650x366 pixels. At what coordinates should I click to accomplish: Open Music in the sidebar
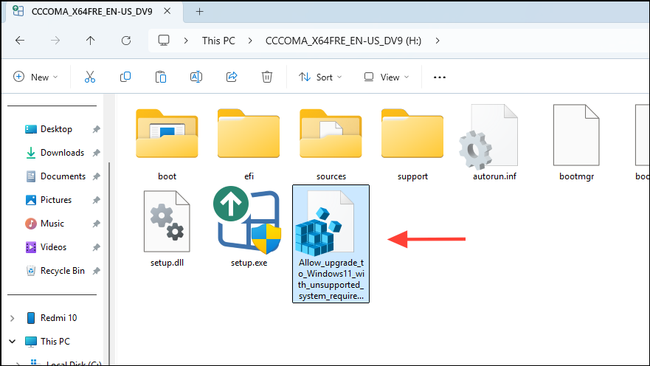point(52,224)
